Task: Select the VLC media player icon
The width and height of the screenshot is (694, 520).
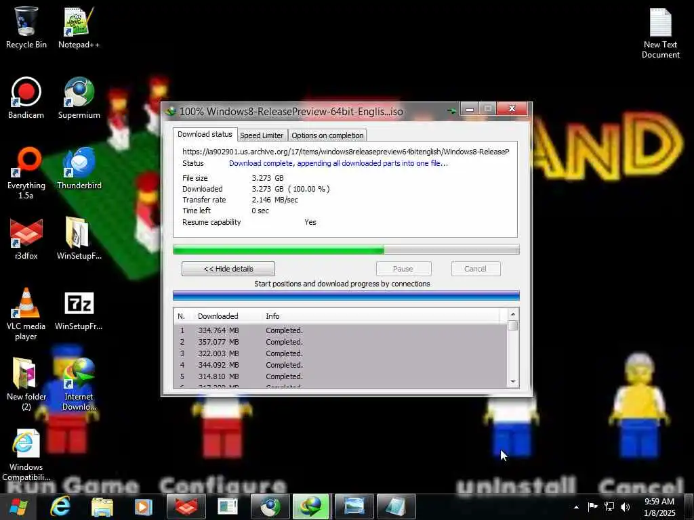Action: click(x=26, y=314)
